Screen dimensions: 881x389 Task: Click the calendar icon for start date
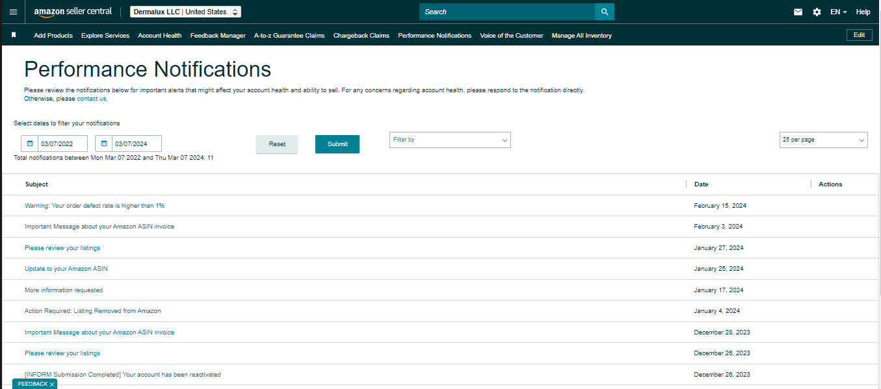tap(30, 144)
